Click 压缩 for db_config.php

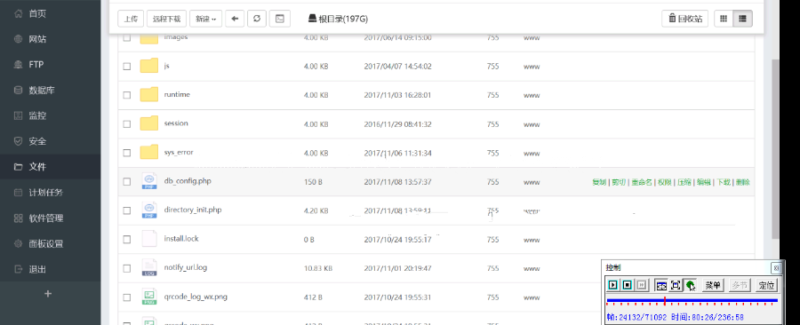click(x=684, y=182)
